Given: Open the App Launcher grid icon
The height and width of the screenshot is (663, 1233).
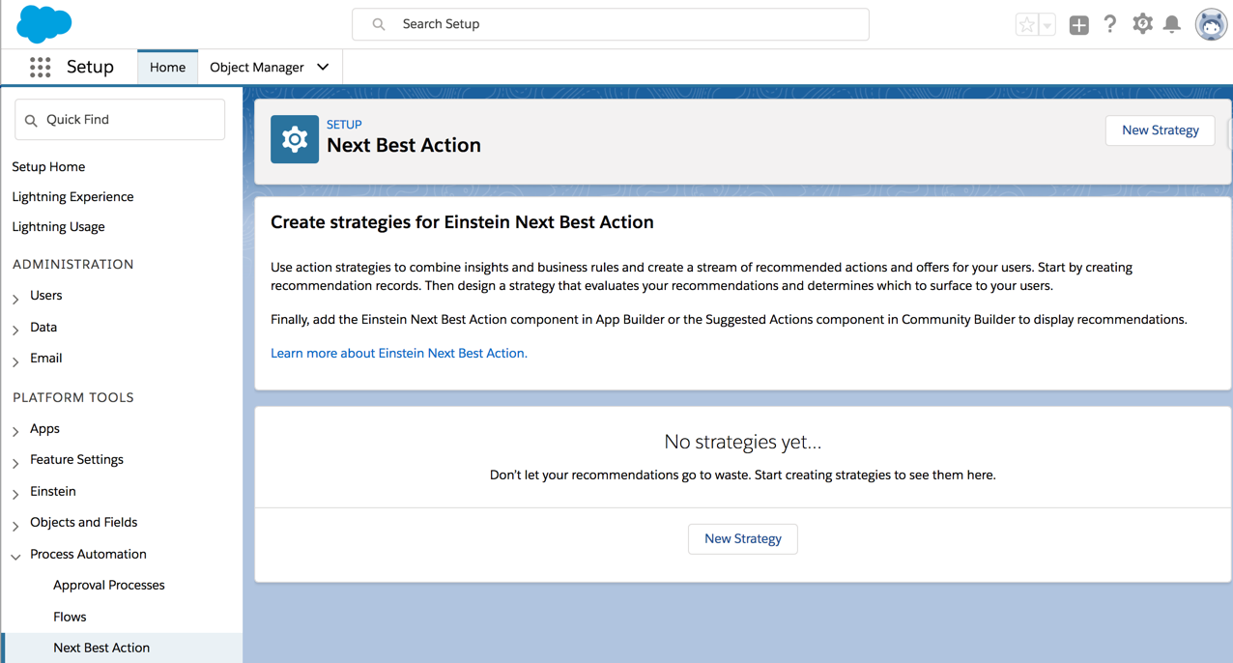Looking at the screenshot, I should 40,67.
